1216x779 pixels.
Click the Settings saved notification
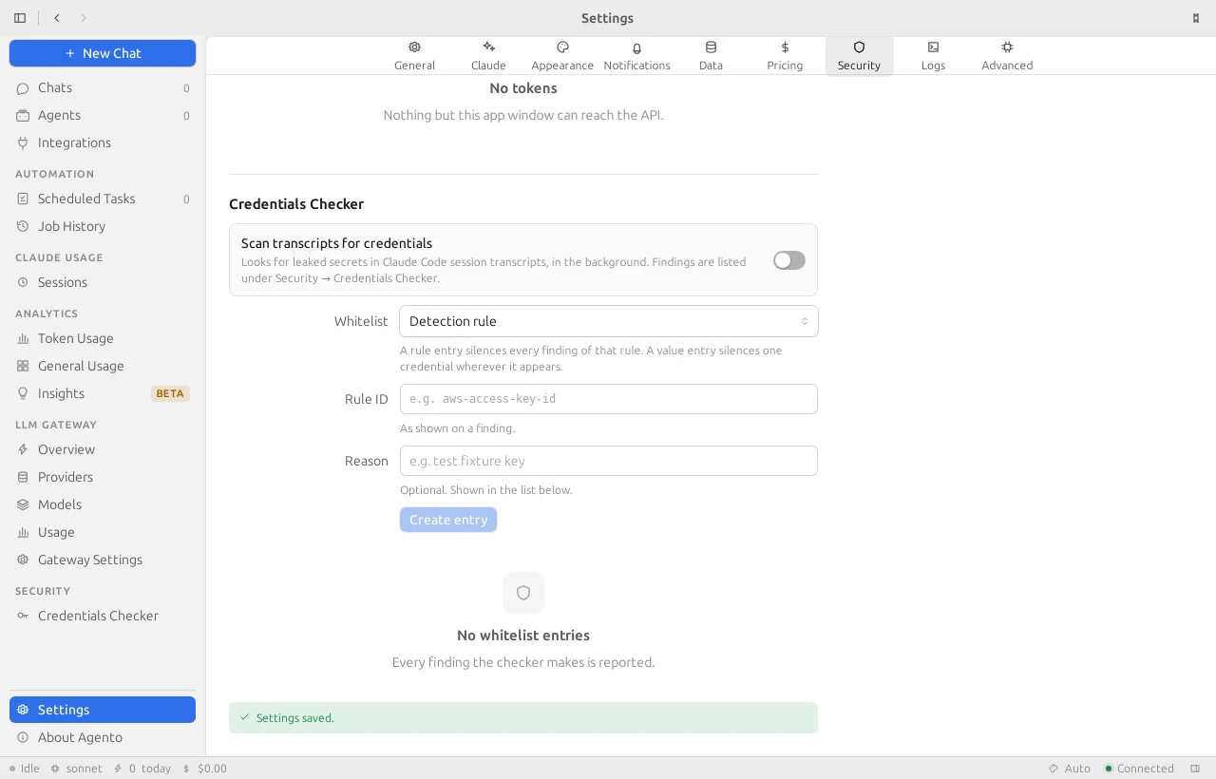click(523, 718)
